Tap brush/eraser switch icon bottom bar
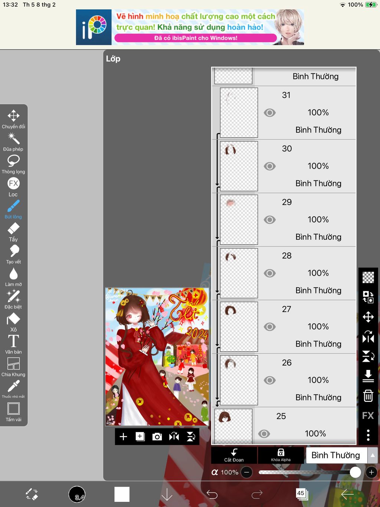The width and height of the screenshot is (380, 507). 32,494
